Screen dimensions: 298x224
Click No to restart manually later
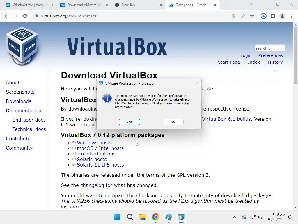tap(173, 122)
